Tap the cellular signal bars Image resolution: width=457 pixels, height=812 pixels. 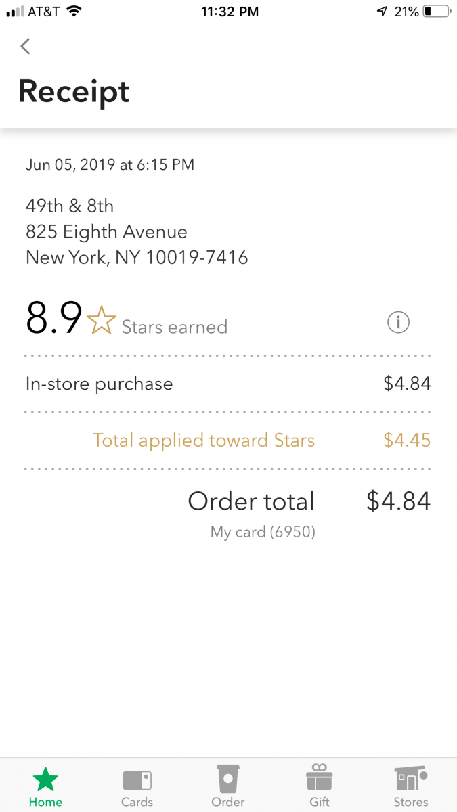(x=15, y=12)
